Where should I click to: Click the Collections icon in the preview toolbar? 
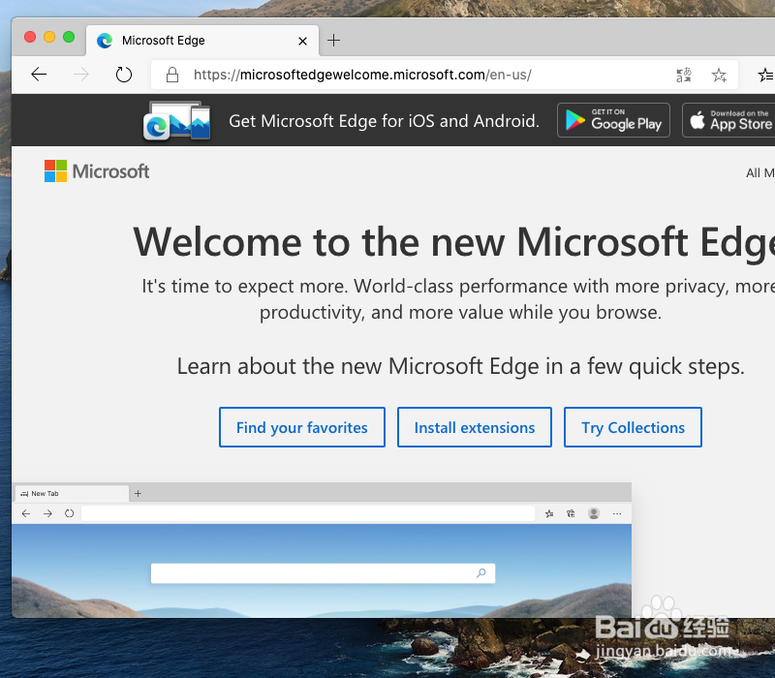tap(571, 514)
